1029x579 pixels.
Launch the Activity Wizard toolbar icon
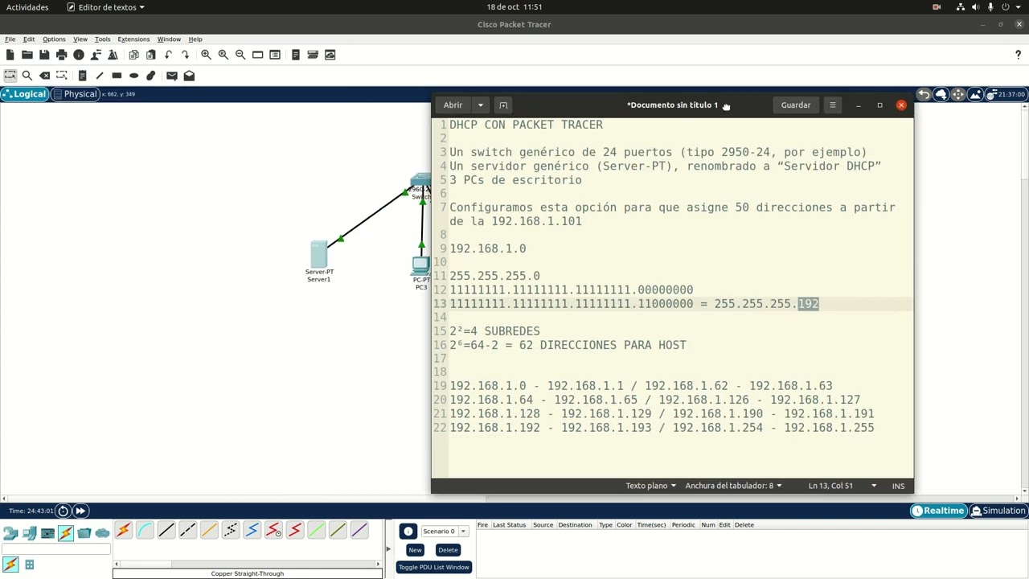tap(113, 55)
